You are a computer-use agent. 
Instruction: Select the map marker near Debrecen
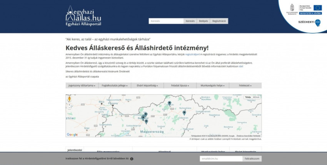(x=184, y=112)
